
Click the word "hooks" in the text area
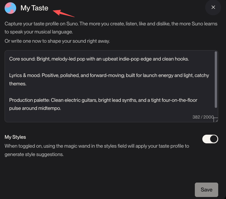coord(181,59)
